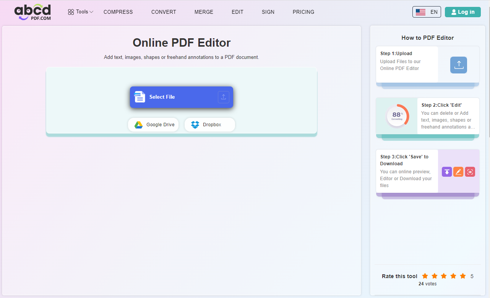Click the 24 votes text
490x298 pixels.
427,284
